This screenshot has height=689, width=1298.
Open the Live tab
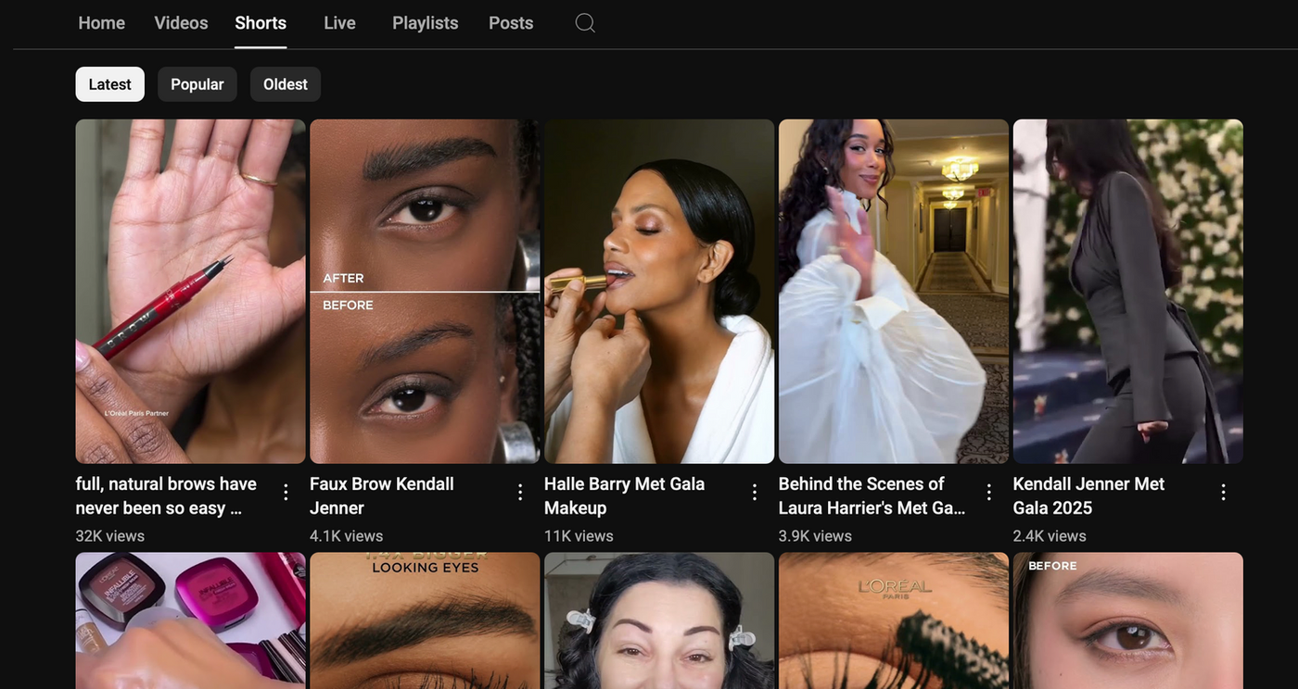339,23
